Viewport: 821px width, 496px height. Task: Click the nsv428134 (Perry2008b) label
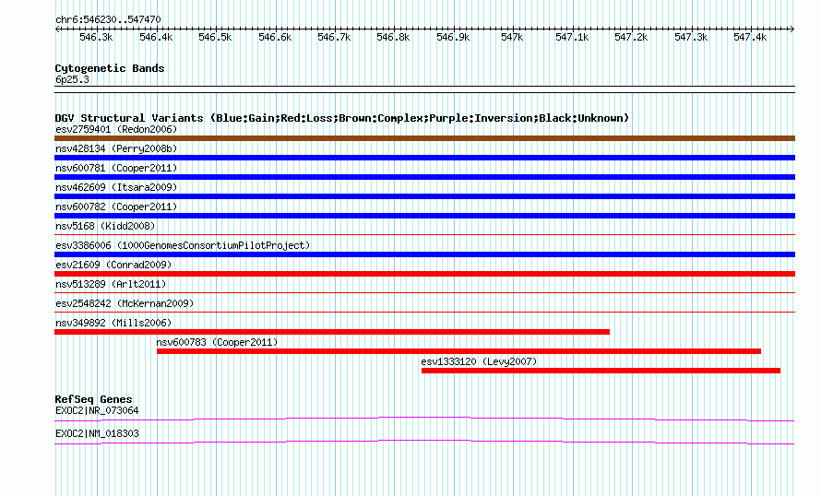(116, 148)
